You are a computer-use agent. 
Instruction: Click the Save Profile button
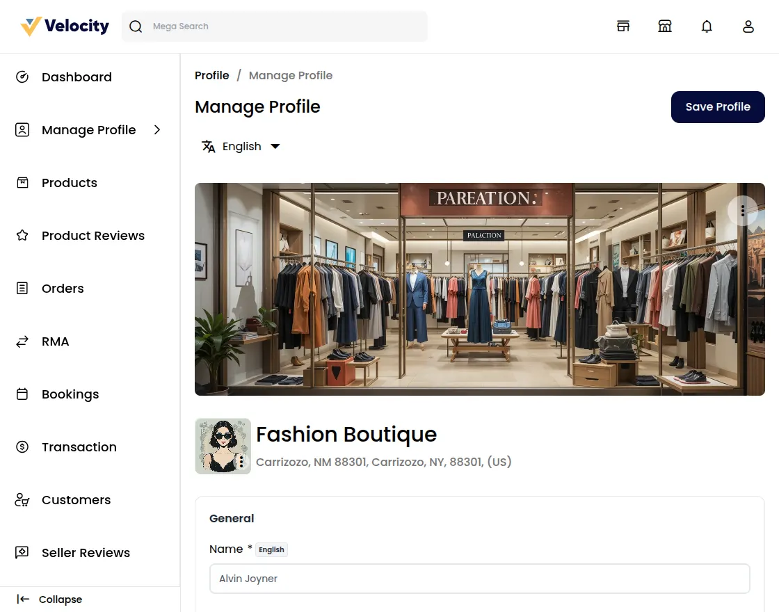coord(718,107)
